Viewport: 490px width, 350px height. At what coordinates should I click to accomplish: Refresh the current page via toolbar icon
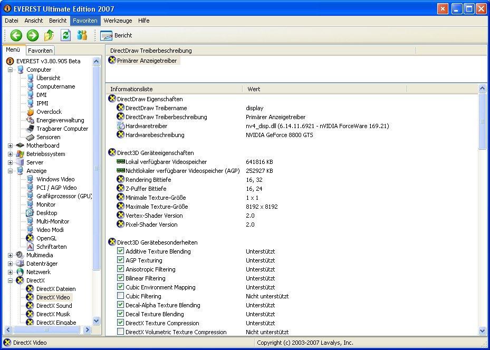[x=65, y=35]
